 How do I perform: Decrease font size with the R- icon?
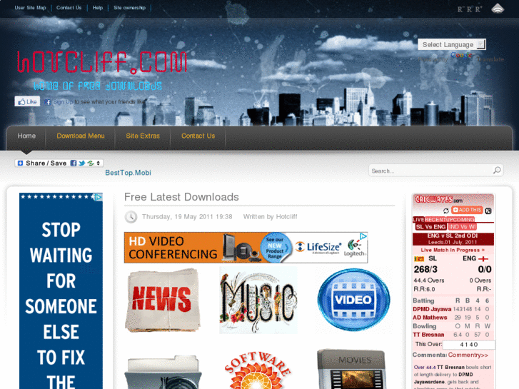[x=460, y=9]
